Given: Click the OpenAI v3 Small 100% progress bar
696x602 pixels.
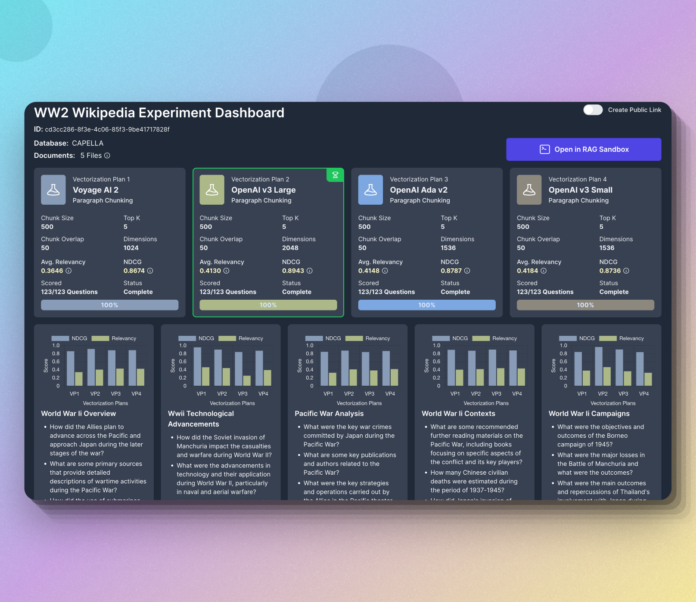Looking at the screenshot, I should [x=585, y=305].
